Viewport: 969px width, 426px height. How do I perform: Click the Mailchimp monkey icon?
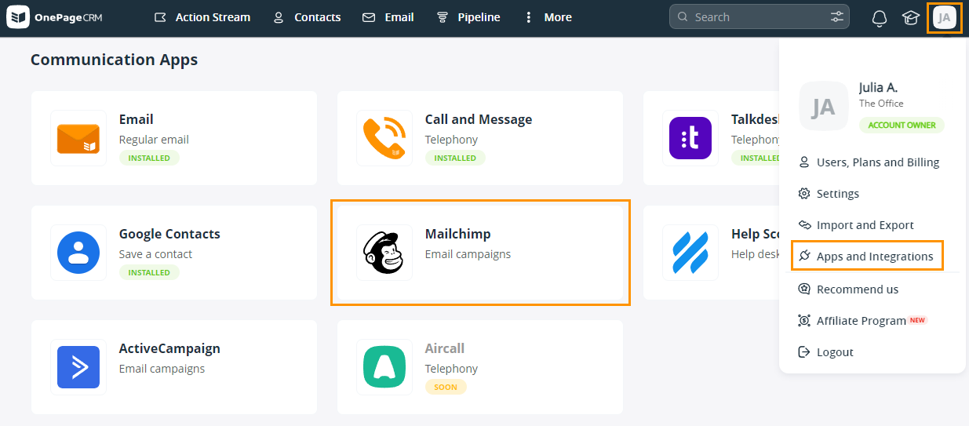[384, 253]
